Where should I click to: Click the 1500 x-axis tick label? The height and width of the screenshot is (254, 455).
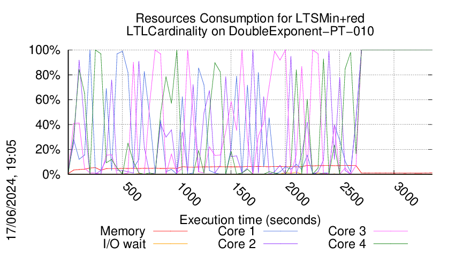point(243,194)
